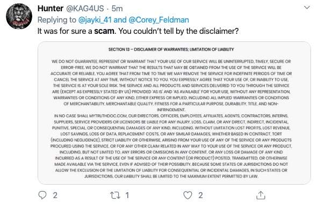Screen dimensions: 318x204
Task: Click the Section 13 heading in image
Action: [171, 49]
